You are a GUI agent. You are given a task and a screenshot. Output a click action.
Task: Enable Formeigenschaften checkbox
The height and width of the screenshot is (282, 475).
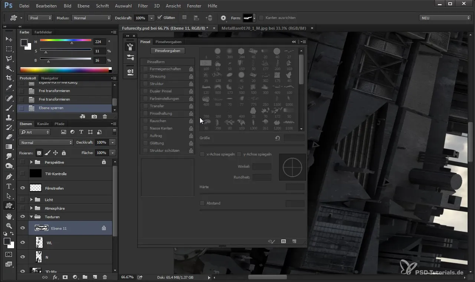(145, 69)
